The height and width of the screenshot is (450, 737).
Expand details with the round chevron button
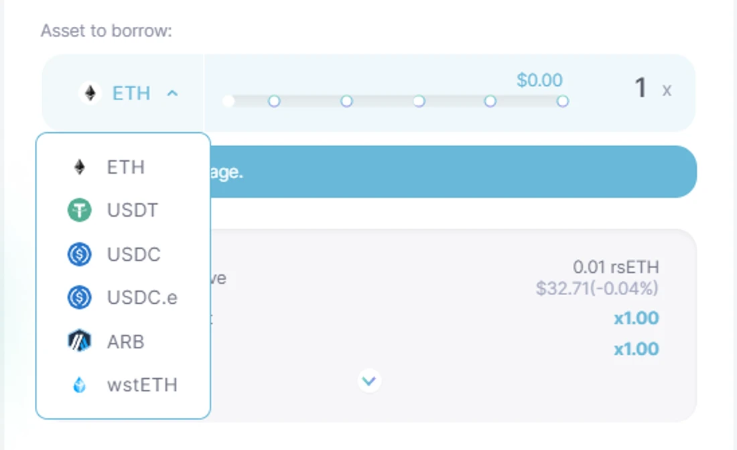click(369, 380)
